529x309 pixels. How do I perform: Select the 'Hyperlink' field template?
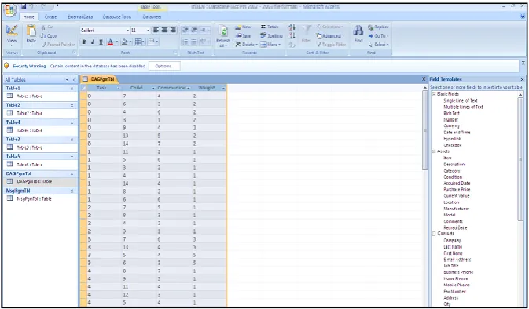click(453, 139)
